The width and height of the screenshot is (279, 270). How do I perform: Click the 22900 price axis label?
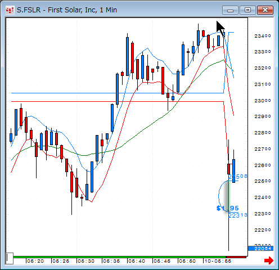[x=263, y=116]
